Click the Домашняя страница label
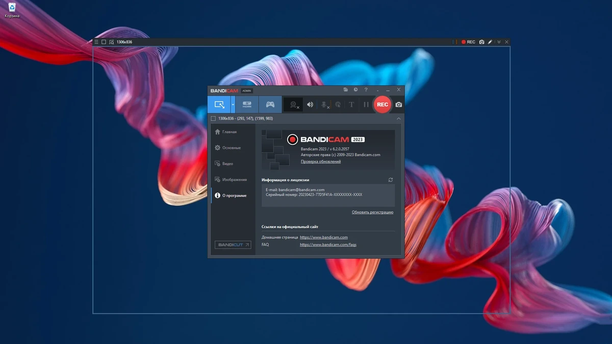The image size is (612, 344). [x=279, y=237]
